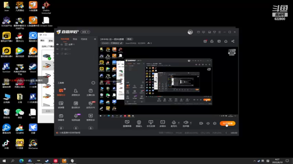Open the 房管助手 tool
The height and width of the screenshot is (164, 293).
coord(76,92)
